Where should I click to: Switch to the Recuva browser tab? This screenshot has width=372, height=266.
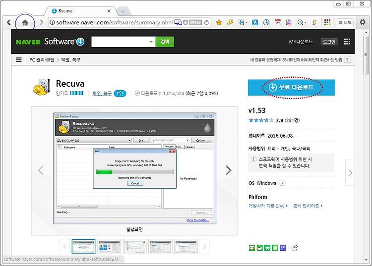pos(81,11)
